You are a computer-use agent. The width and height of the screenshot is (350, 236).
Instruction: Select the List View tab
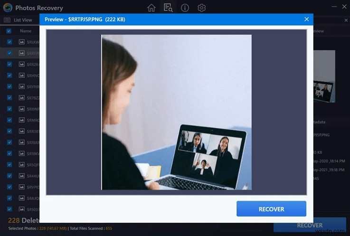click(23, 20)
